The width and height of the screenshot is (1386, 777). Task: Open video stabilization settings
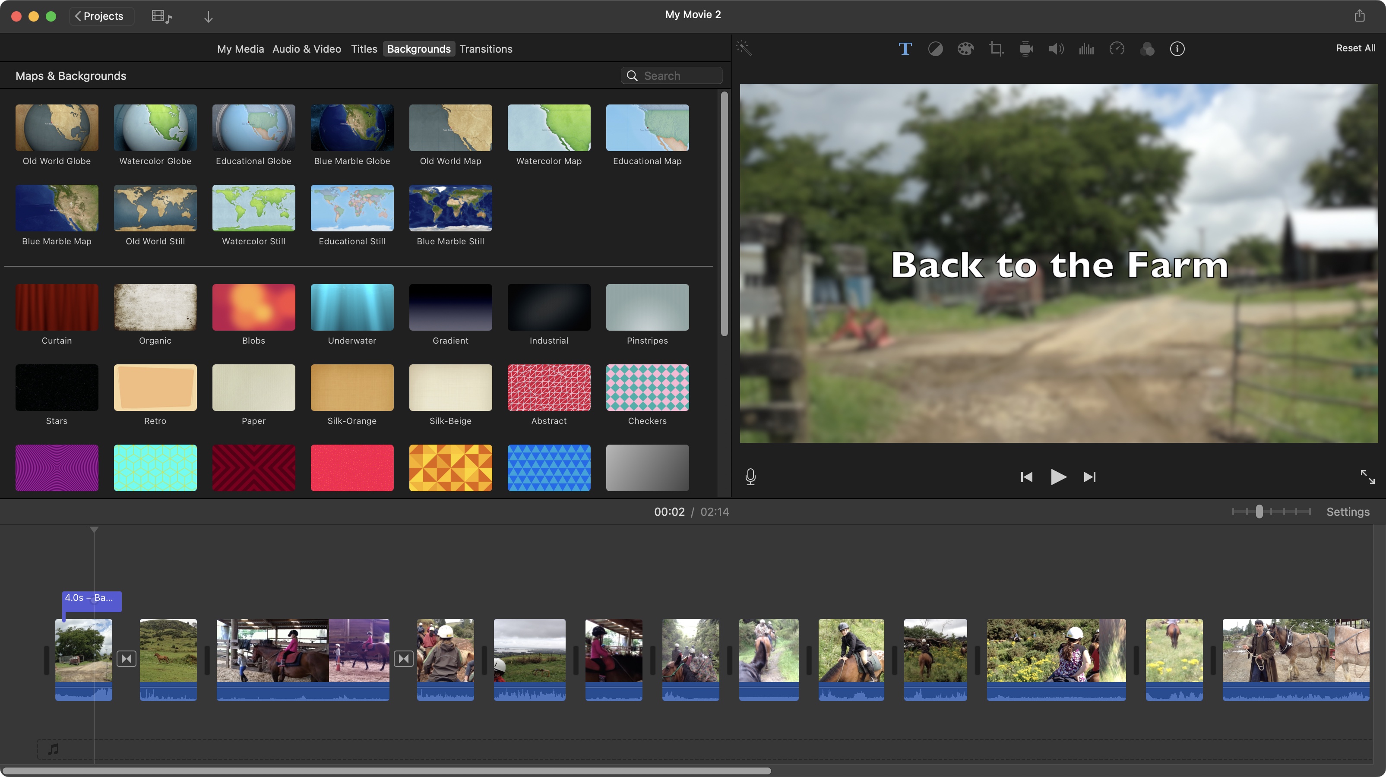click(1026, 49)
